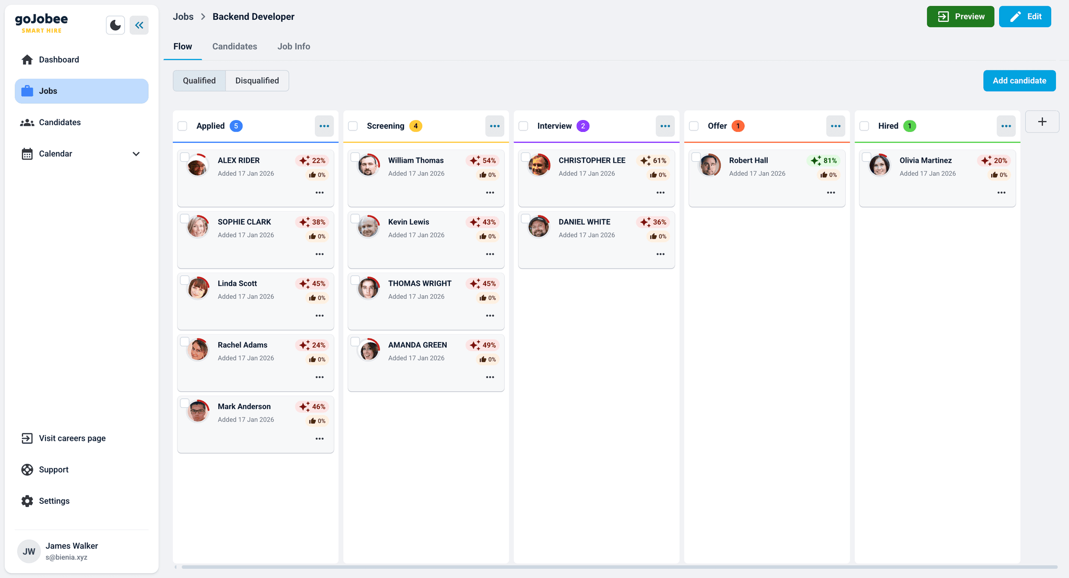Open the Applied column options menu
This screenshot has width=1069, height=578.
pyautogui.click(x=324, y=126)
